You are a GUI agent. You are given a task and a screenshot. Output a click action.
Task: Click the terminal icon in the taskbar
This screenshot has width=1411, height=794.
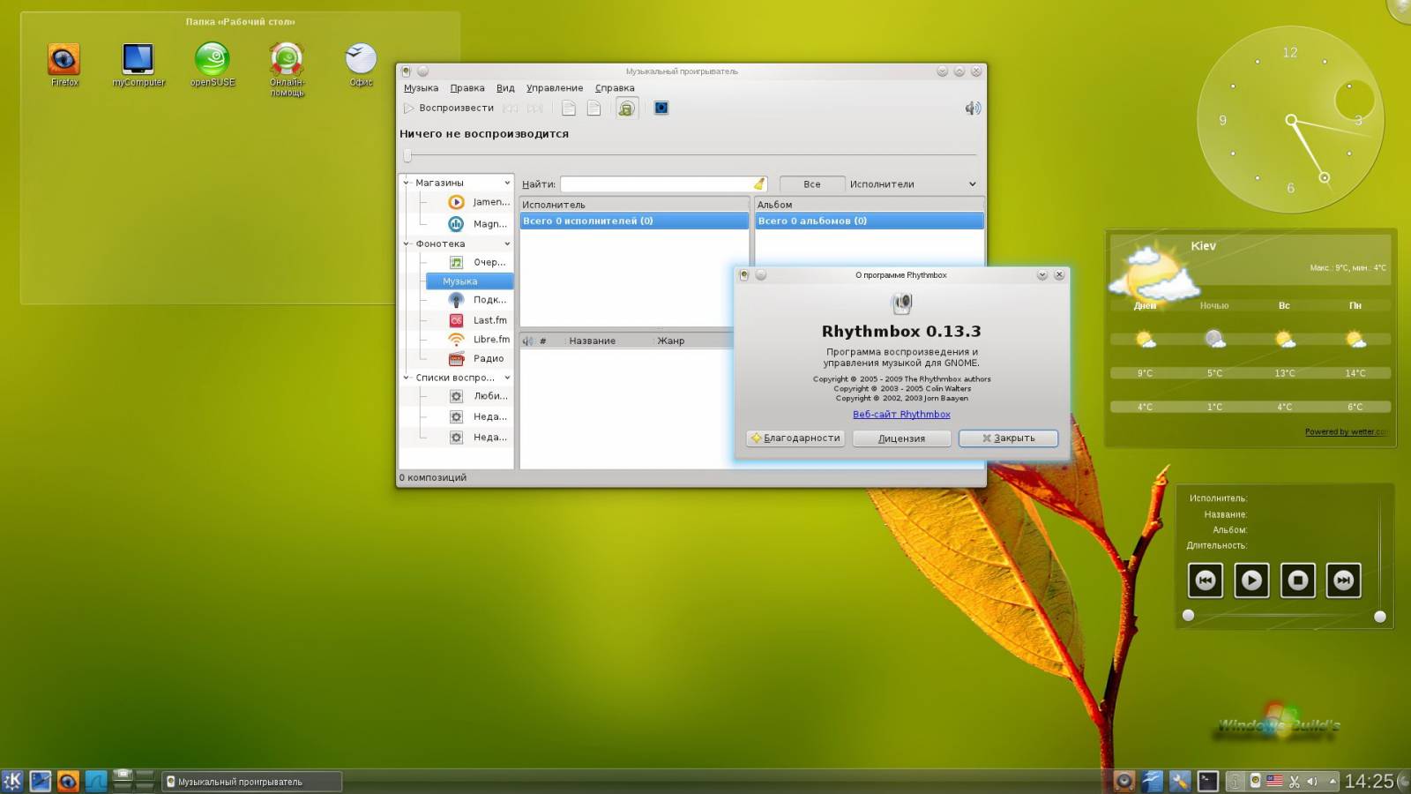click(1207, 781)
